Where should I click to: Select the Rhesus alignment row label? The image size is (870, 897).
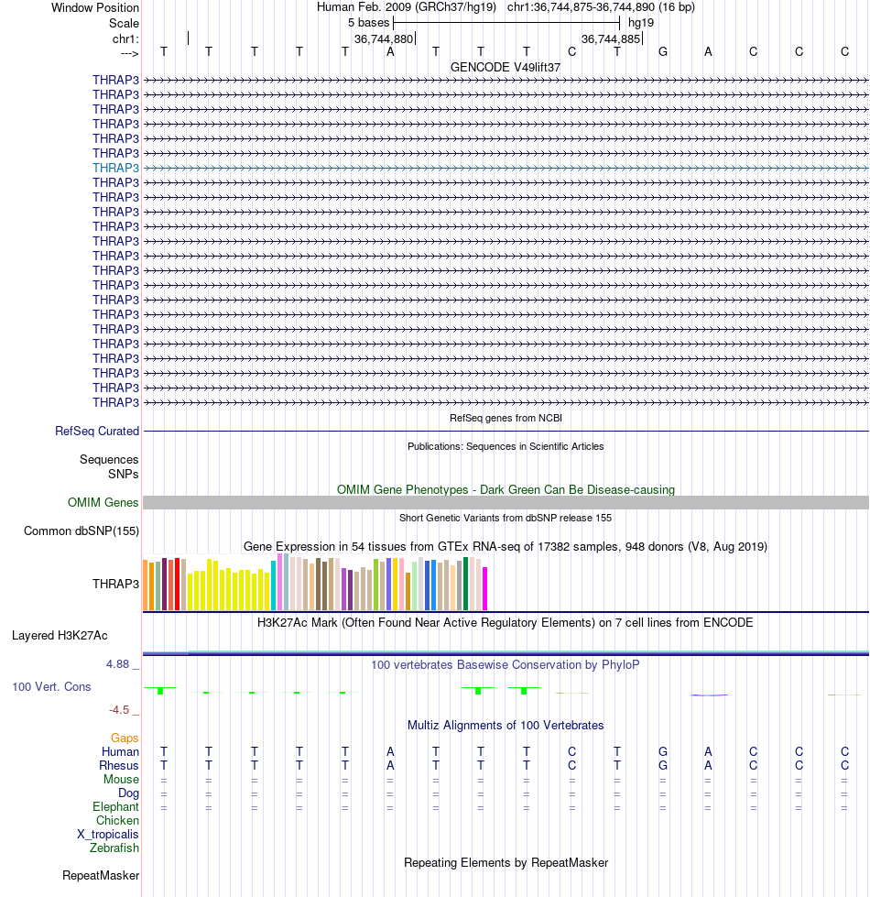[118, 765]
